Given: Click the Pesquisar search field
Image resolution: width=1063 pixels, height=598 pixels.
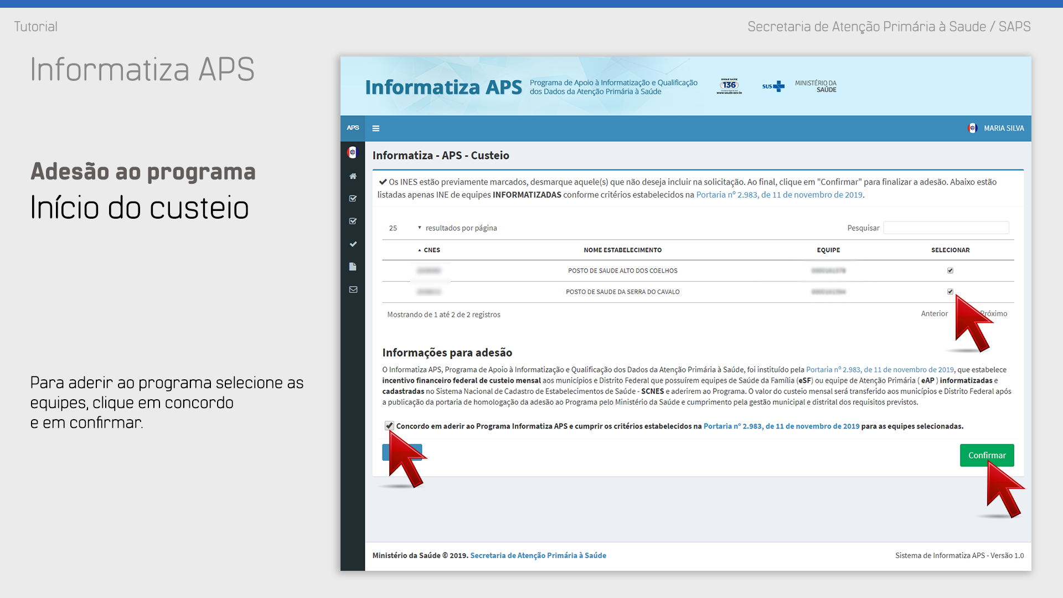Looking at the screenshot, I should (946, 228).
